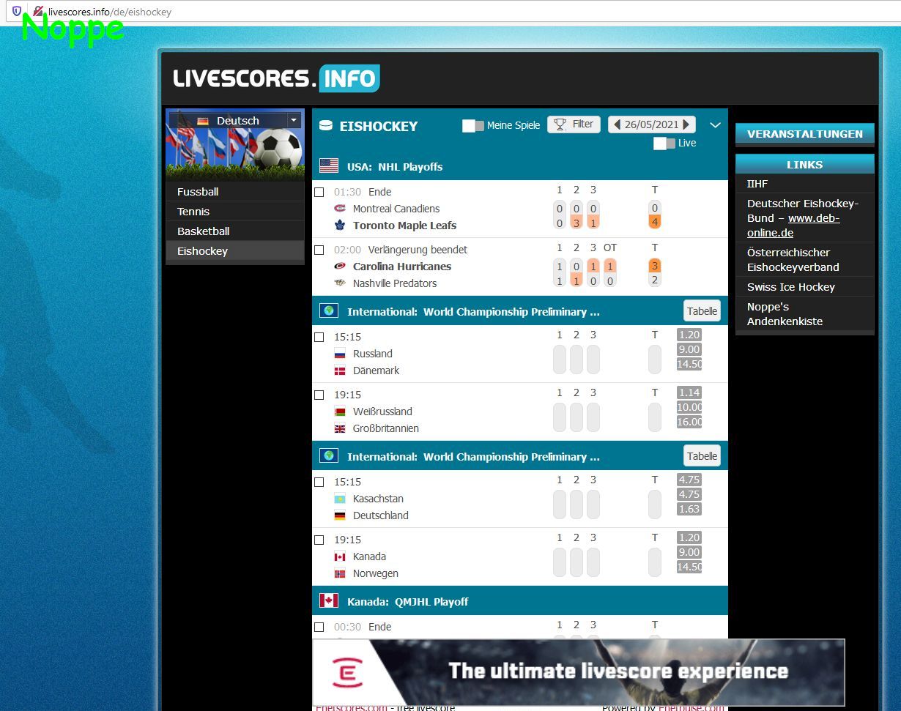
Task: Click the 1.14 odds for Weißrussland
Action: click(x=689, y=392)
